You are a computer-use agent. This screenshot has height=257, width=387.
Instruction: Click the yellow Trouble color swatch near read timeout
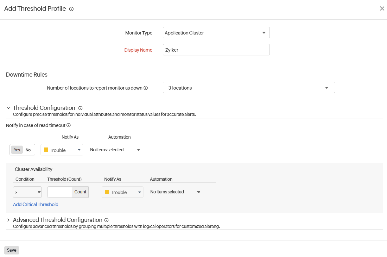(x=46, y=149)
